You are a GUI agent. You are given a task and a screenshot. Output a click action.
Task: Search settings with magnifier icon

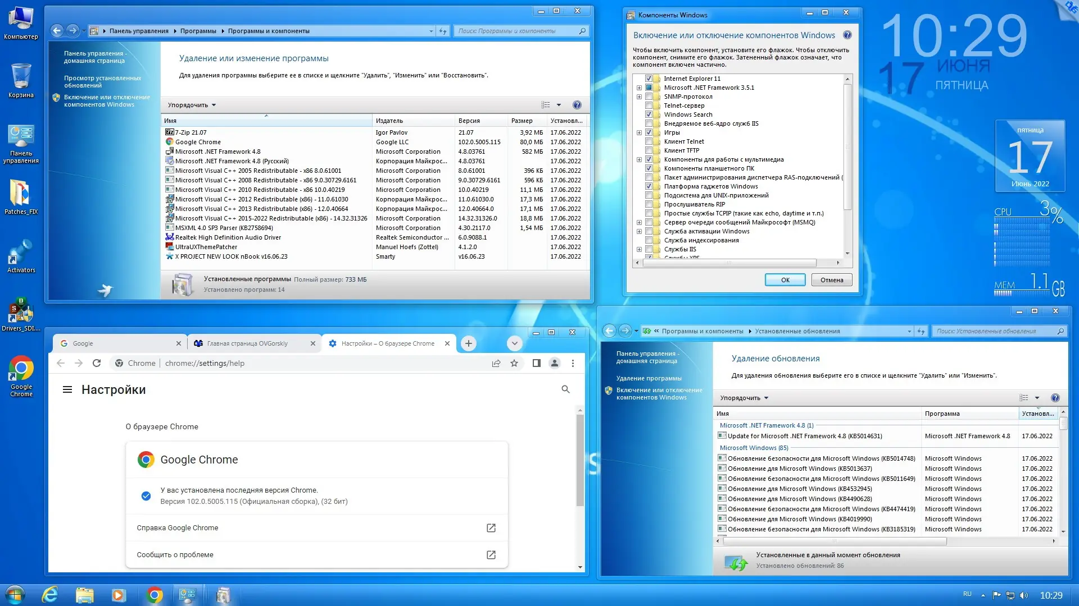click(x=565, y=389)
